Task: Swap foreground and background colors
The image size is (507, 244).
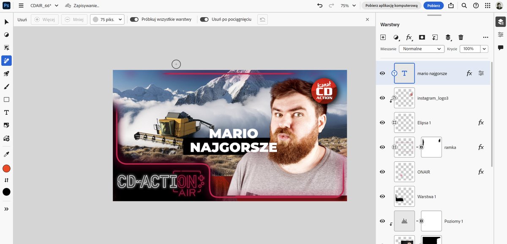Action: tap(6, 180)
